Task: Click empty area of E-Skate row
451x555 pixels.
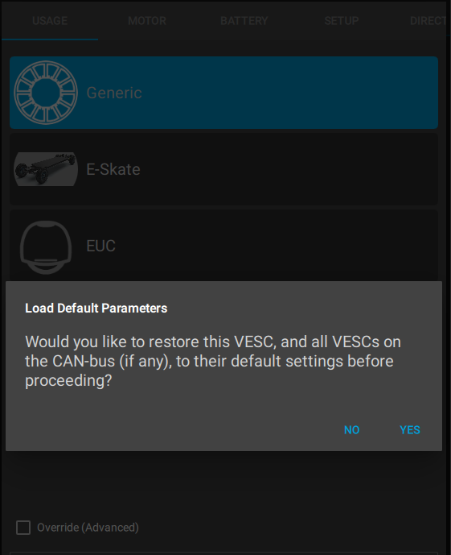Action: (289, 169)
